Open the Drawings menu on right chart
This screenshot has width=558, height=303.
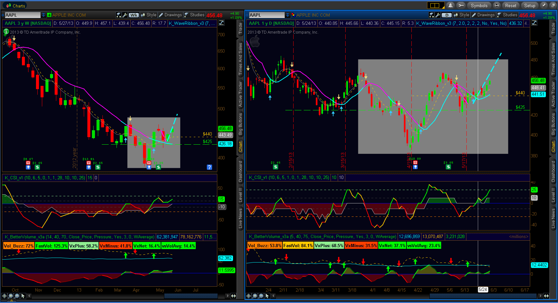coord(483,15)
